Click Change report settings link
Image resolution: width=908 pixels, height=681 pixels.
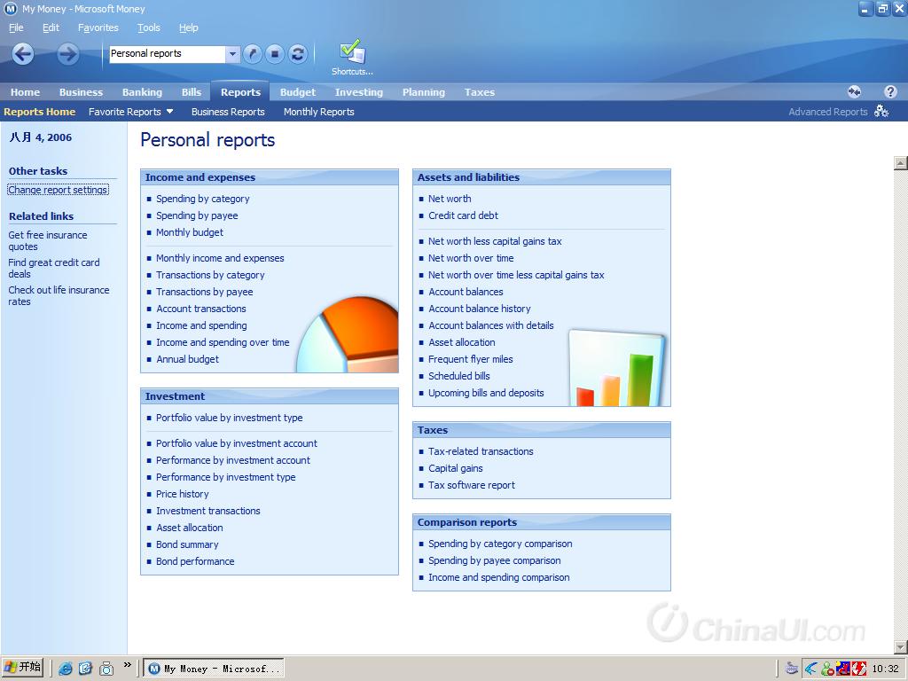(58, 190)
